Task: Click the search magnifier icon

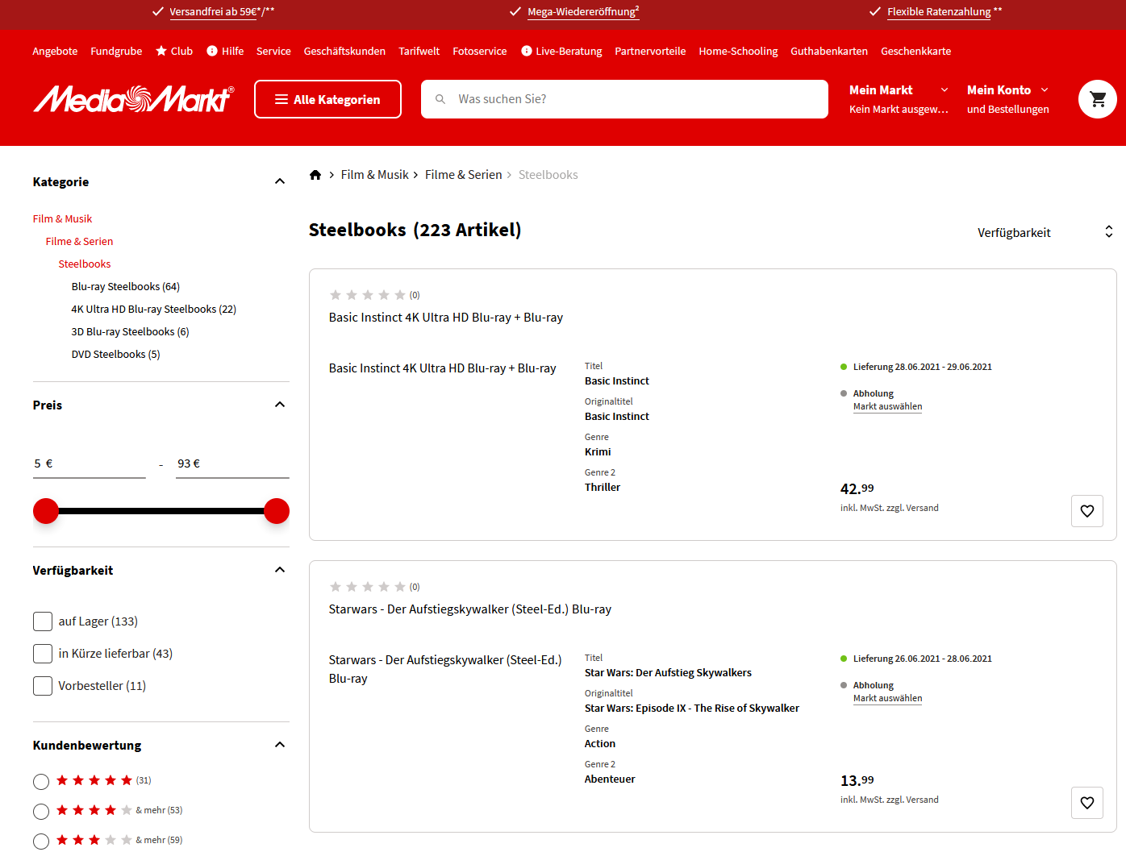Action: (x=440, y=99)
